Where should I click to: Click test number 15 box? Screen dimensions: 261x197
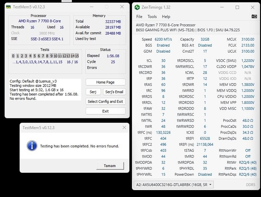[77, 56]
